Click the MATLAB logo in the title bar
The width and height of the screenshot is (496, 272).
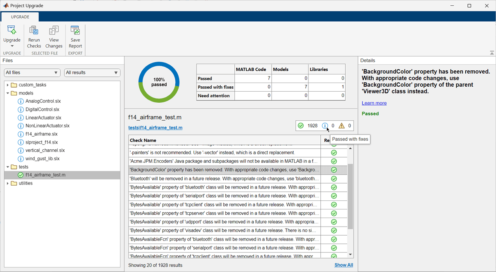(5, 6)
